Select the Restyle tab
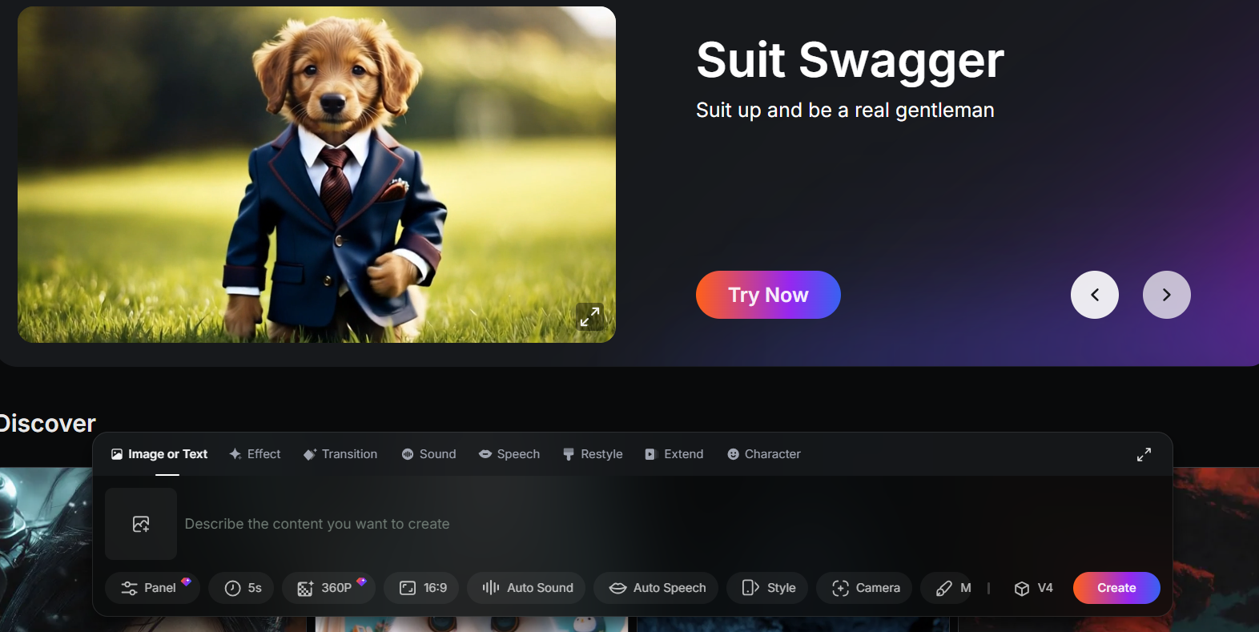Screen dimensions: 1259x632 coord(593,454)
